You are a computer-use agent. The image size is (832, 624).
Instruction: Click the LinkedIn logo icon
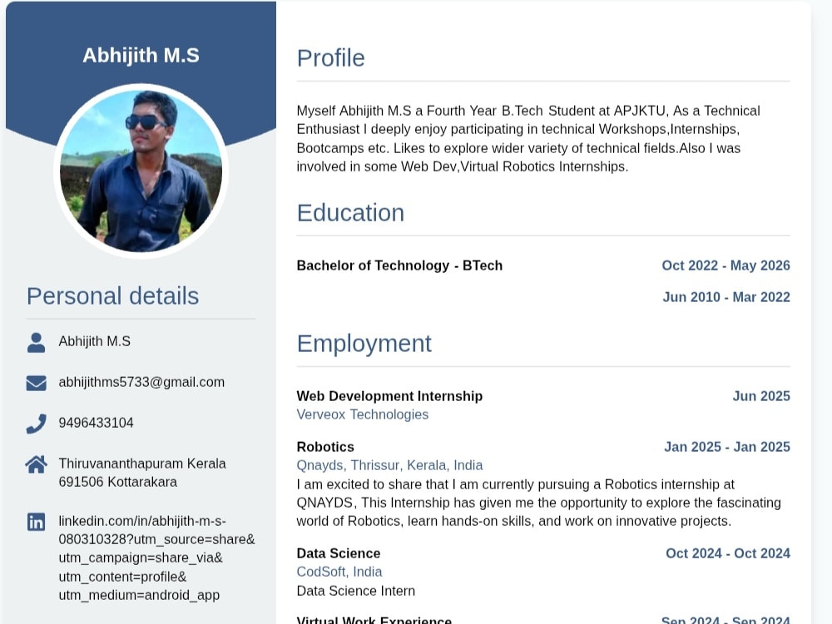(36, 522)
